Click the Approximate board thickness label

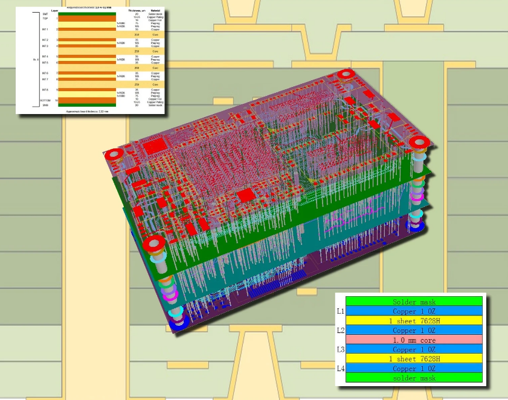(x=87, y=112)
